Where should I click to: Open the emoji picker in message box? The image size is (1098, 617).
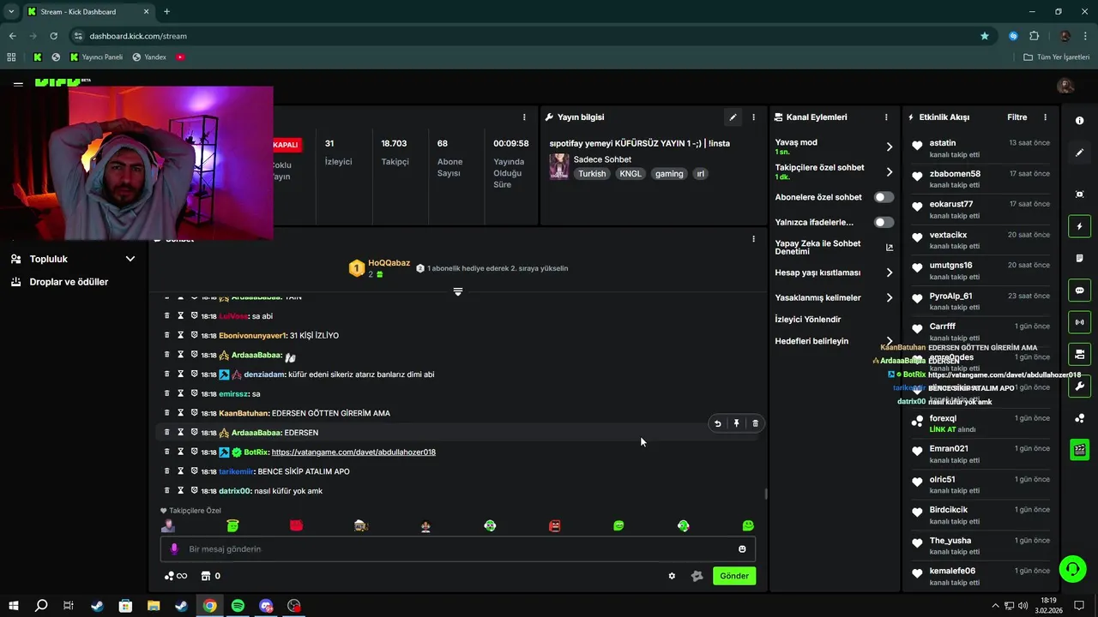pos(742,549)
